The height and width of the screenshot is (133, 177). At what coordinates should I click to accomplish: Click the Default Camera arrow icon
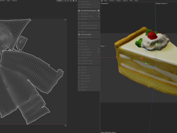click(167, 3)
